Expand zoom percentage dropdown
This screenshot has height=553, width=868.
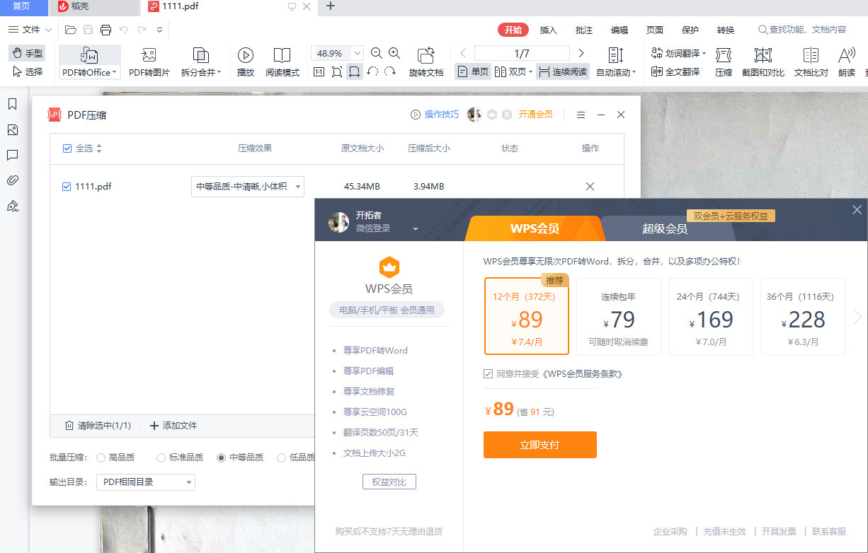[358, 53]
